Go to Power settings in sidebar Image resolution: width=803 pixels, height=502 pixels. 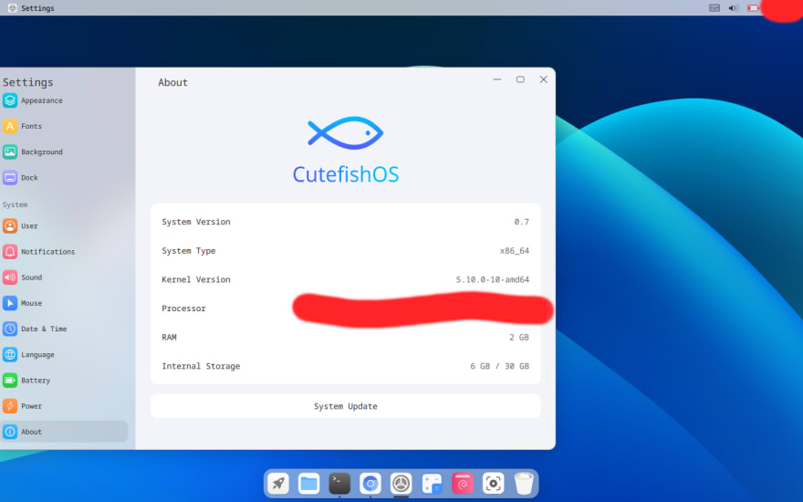tap(64, 405)
